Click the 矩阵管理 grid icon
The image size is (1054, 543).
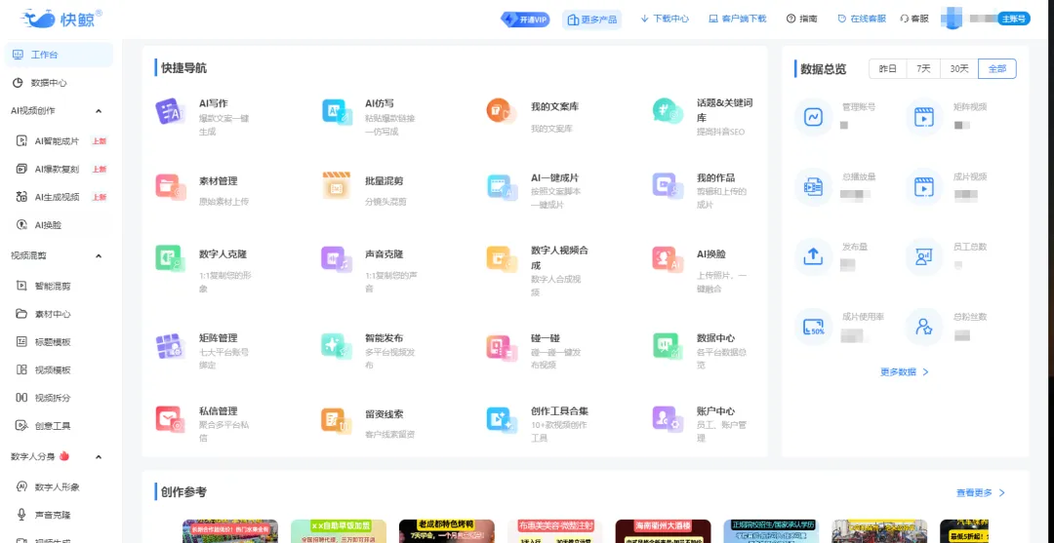point(169,346)
